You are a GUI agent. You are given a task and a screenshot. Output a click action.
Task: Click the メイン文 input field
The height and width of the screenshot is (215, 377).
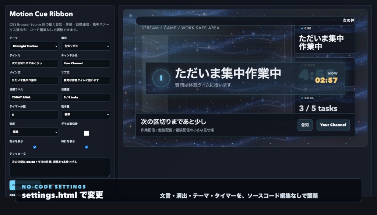(34, 80)
